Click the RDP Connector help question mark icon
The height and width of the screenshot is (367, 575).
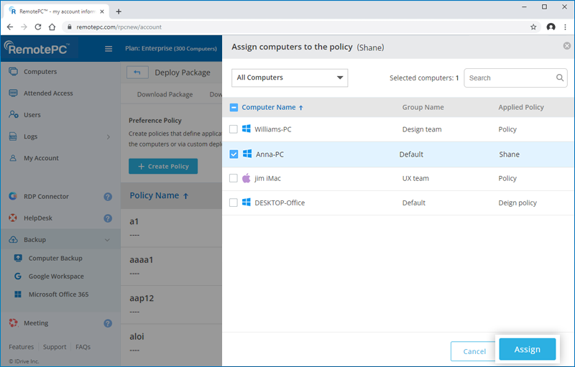point(108,197)
